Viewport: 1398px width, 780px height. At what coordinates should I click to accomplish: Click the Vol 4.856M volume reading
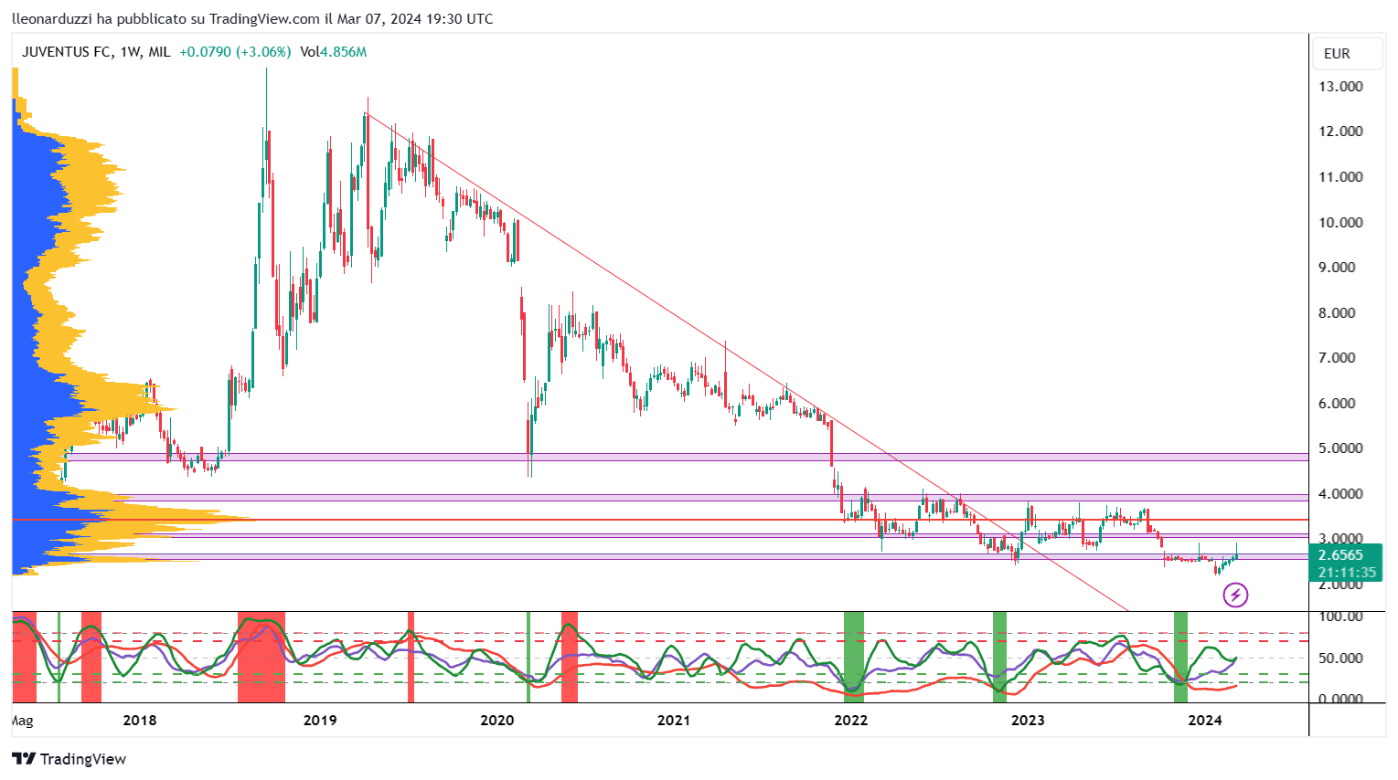click(x=334, y=52)
